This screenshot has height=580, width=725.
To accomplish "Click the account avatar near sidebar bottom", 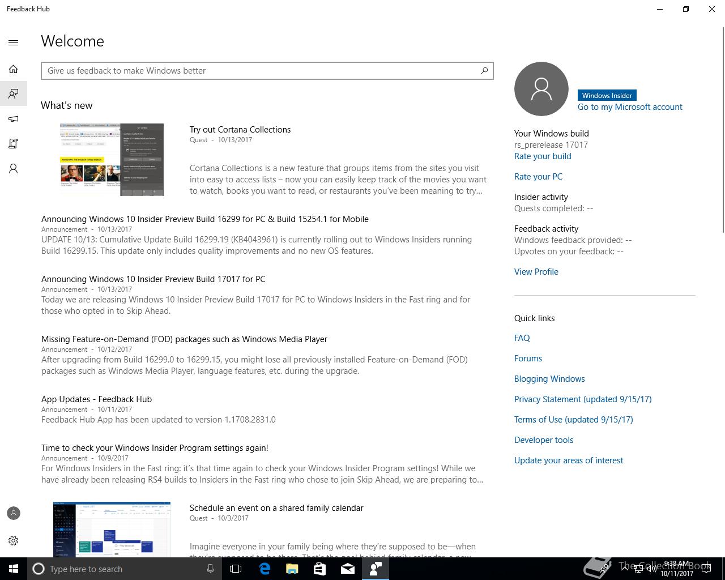I will [14, 513].
